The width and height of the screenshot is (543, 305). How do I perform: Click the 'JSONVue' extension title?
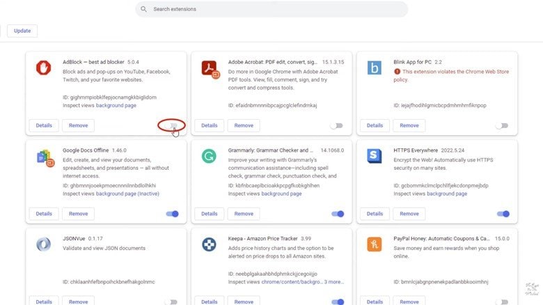point(74,239)
